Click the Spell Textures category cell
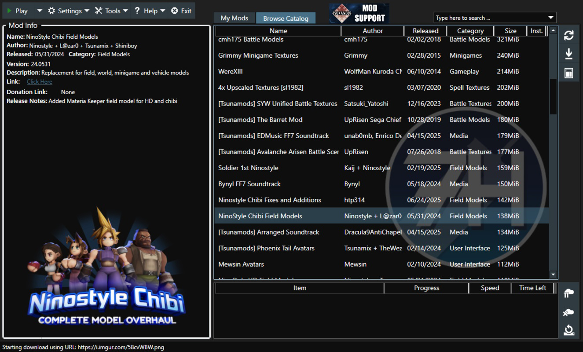The width and height of the screenshot is (583, 352). click(x=469, y=88)
